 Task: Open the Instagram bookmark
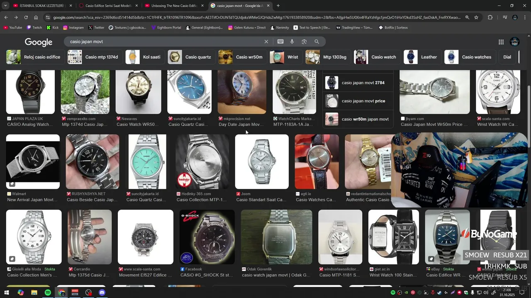tap(73, 28)
